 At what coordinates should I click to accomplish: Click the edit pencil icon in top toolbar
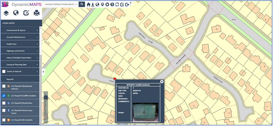(x=122, y=5)
